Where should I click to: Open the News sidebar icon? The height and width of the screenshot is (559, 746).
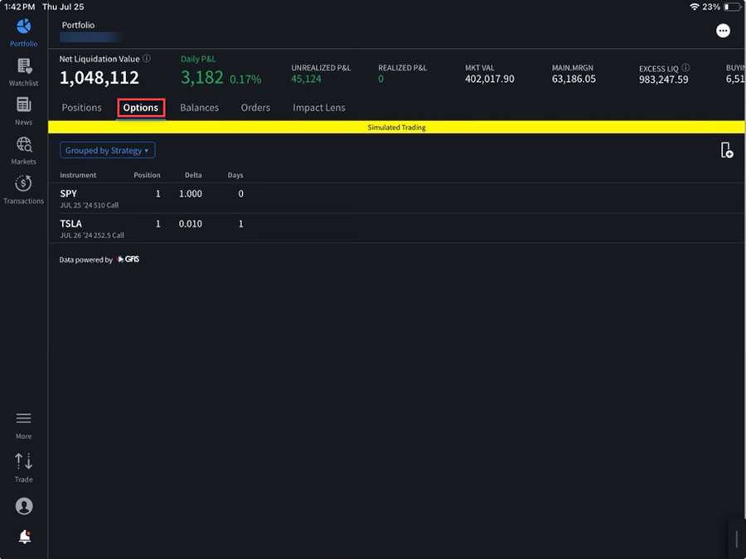tap(23, 106)
